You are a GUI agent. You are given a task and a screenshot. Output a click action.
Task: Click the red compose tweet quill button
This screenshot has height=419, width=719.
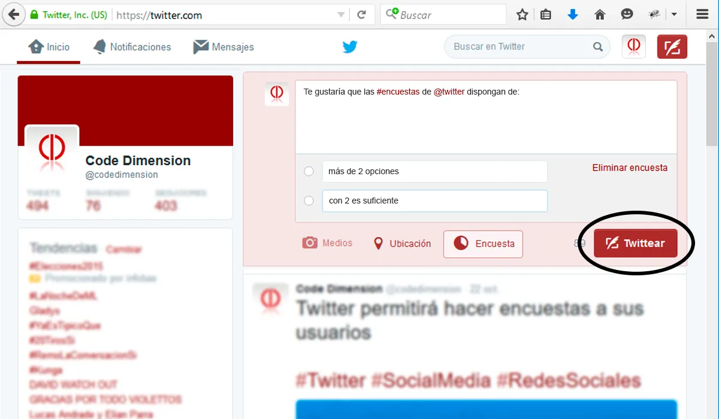[672, 47]
